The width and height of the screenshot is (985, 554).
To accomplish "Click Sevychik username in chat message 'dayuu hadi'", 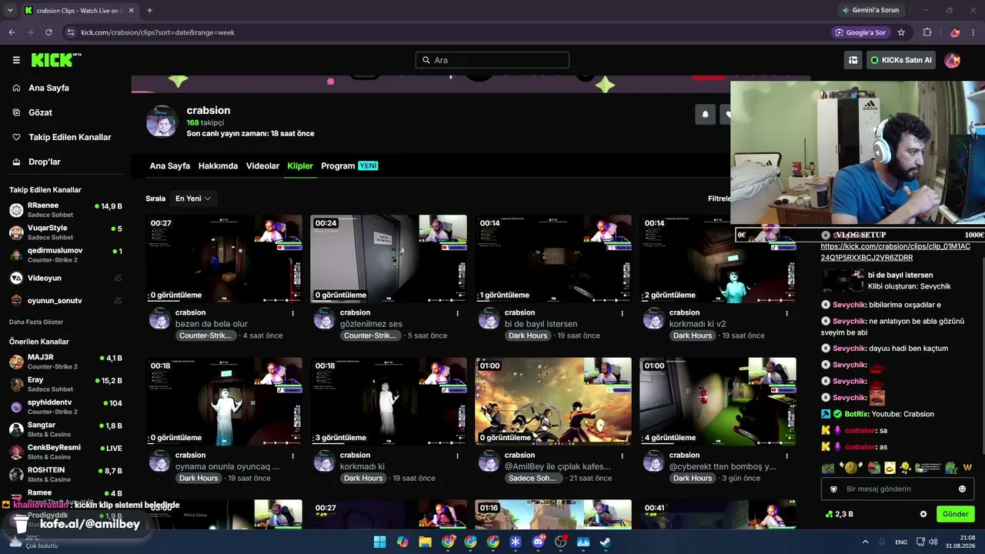I will tap(850, 349).
